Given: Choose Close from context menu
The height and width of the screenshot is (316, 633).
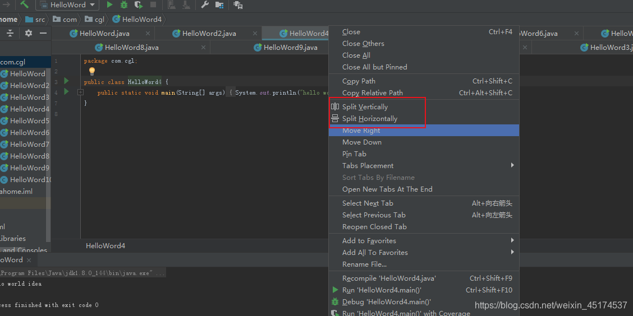Looking at the screenshot, I should click(x=424, y=32).
